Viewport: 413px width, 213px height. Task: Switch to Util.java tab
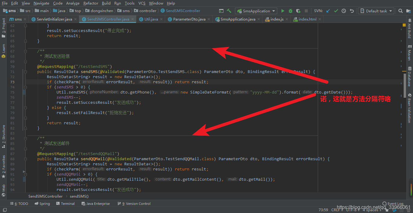point(151,19)
